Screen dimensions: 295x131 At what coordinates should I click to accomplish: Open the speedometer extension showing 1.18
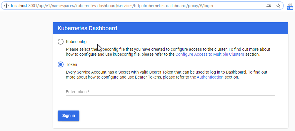click(x=290, y=6)
